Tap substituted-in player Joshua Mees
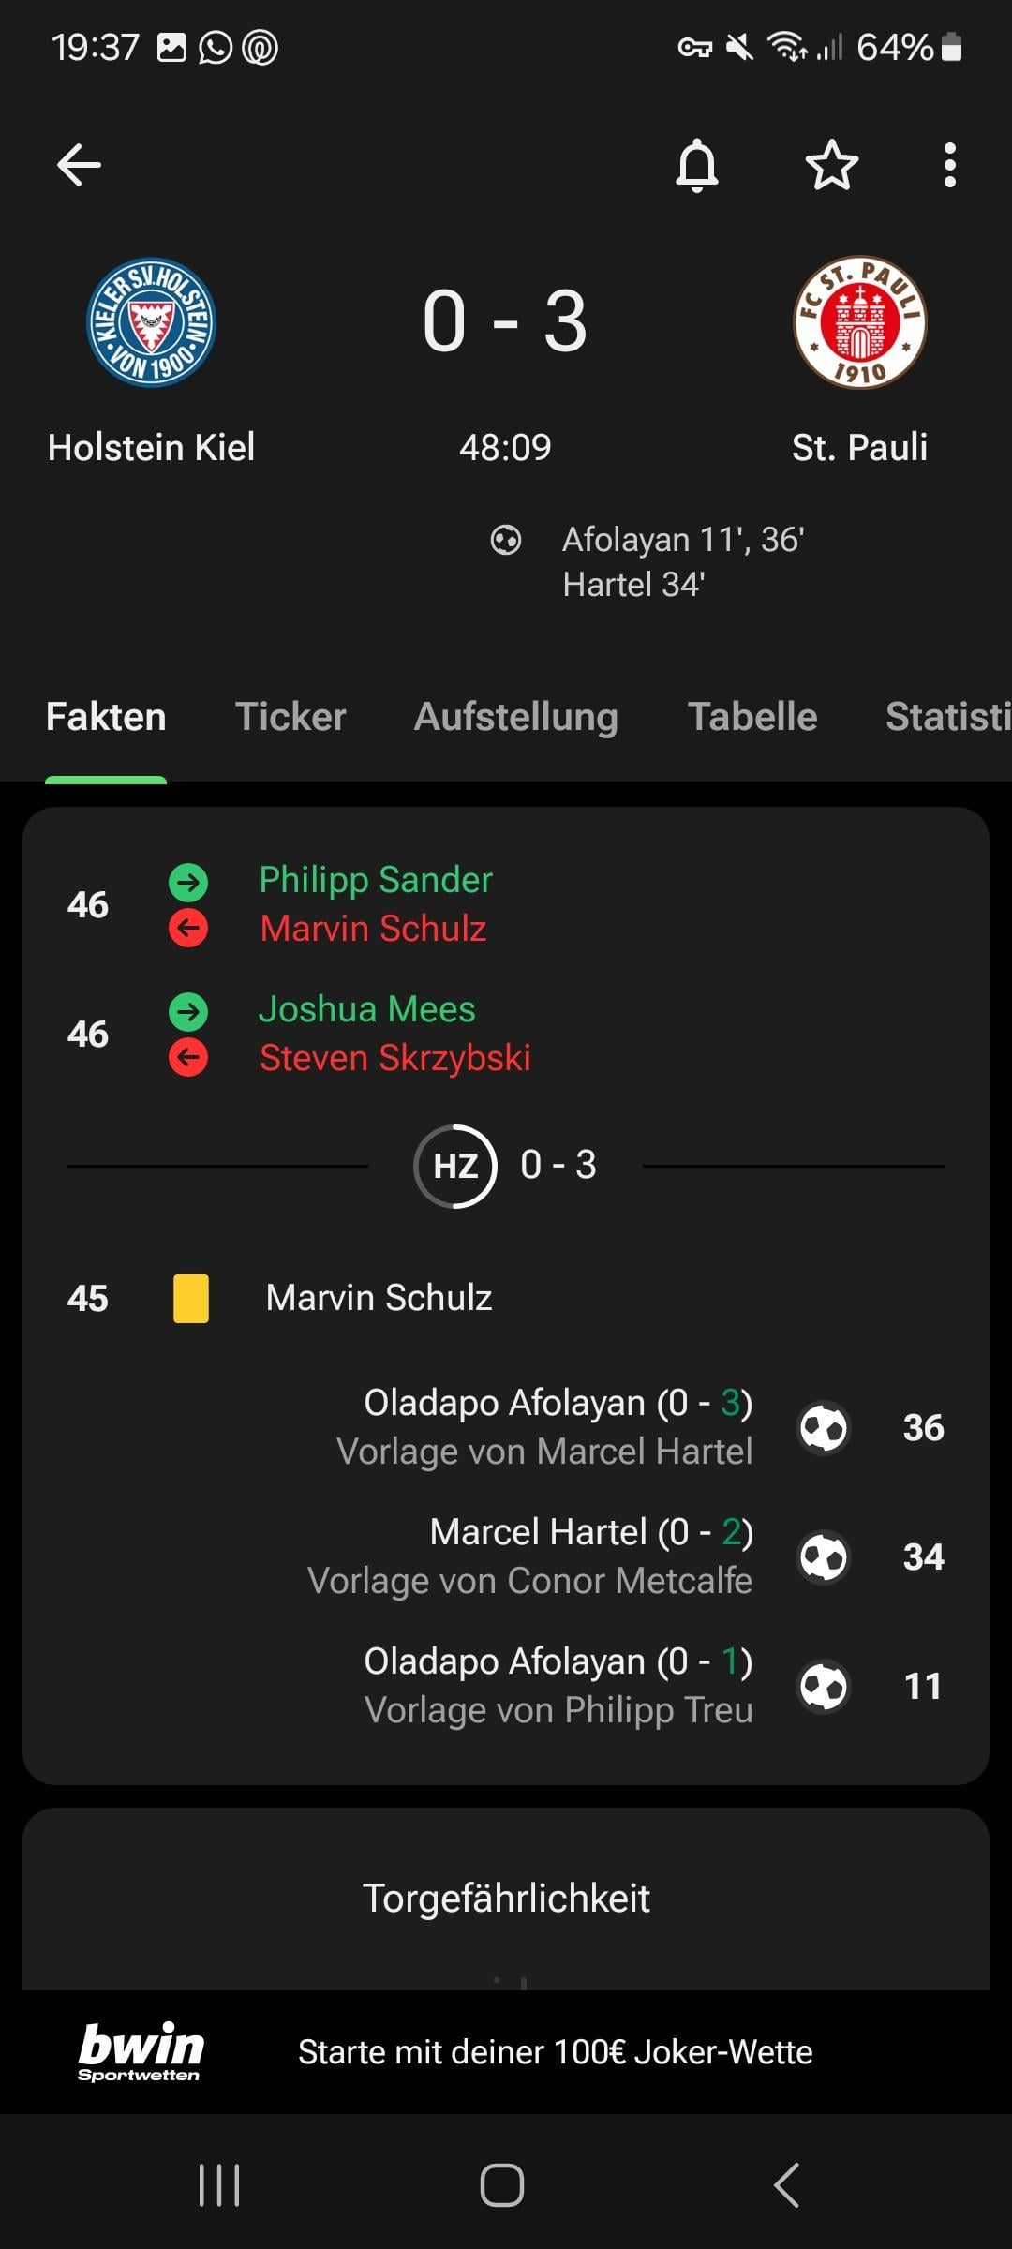 tap(366, 1009)
